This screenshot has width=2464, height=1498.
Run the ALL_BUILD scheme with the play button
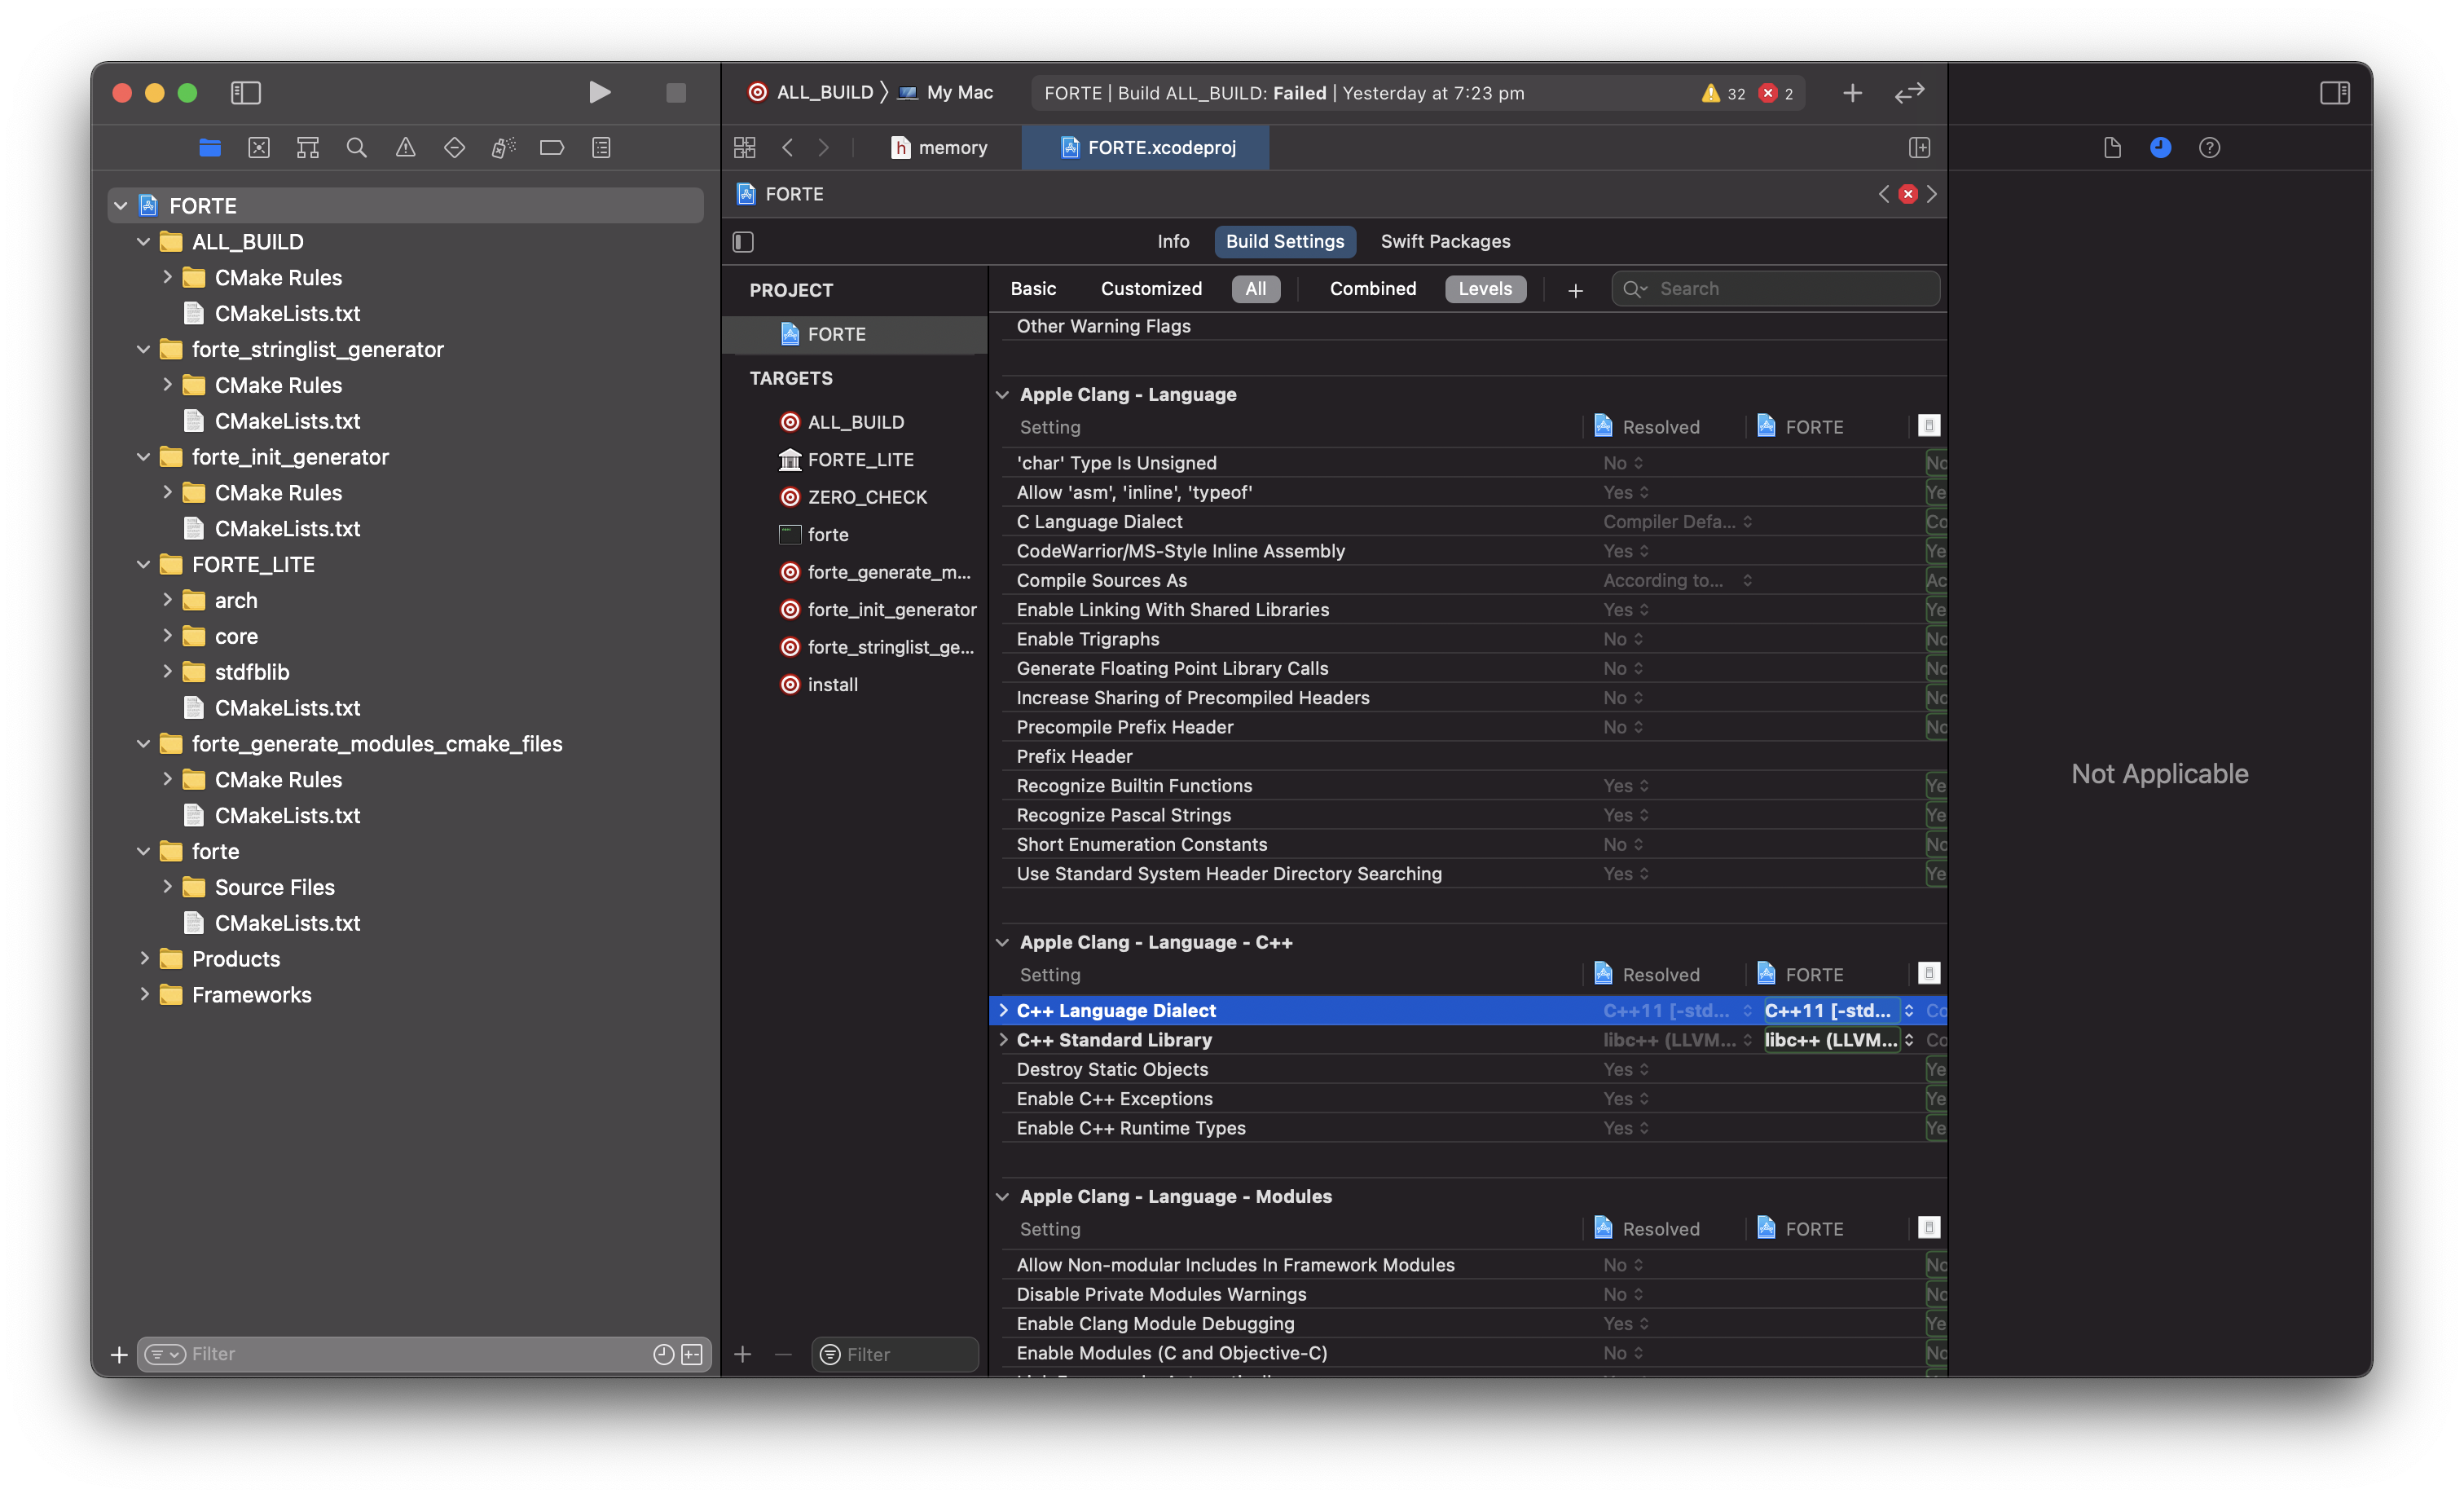(x=599, y=93)
